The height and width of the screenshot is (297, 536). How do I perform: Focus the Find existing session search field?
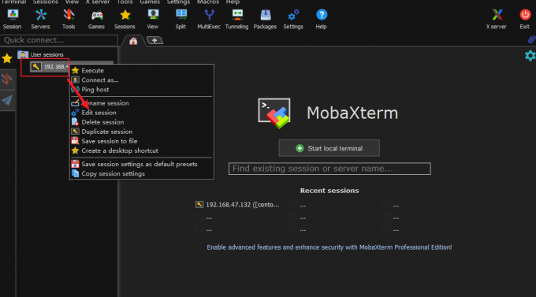[x=329, y=169]
